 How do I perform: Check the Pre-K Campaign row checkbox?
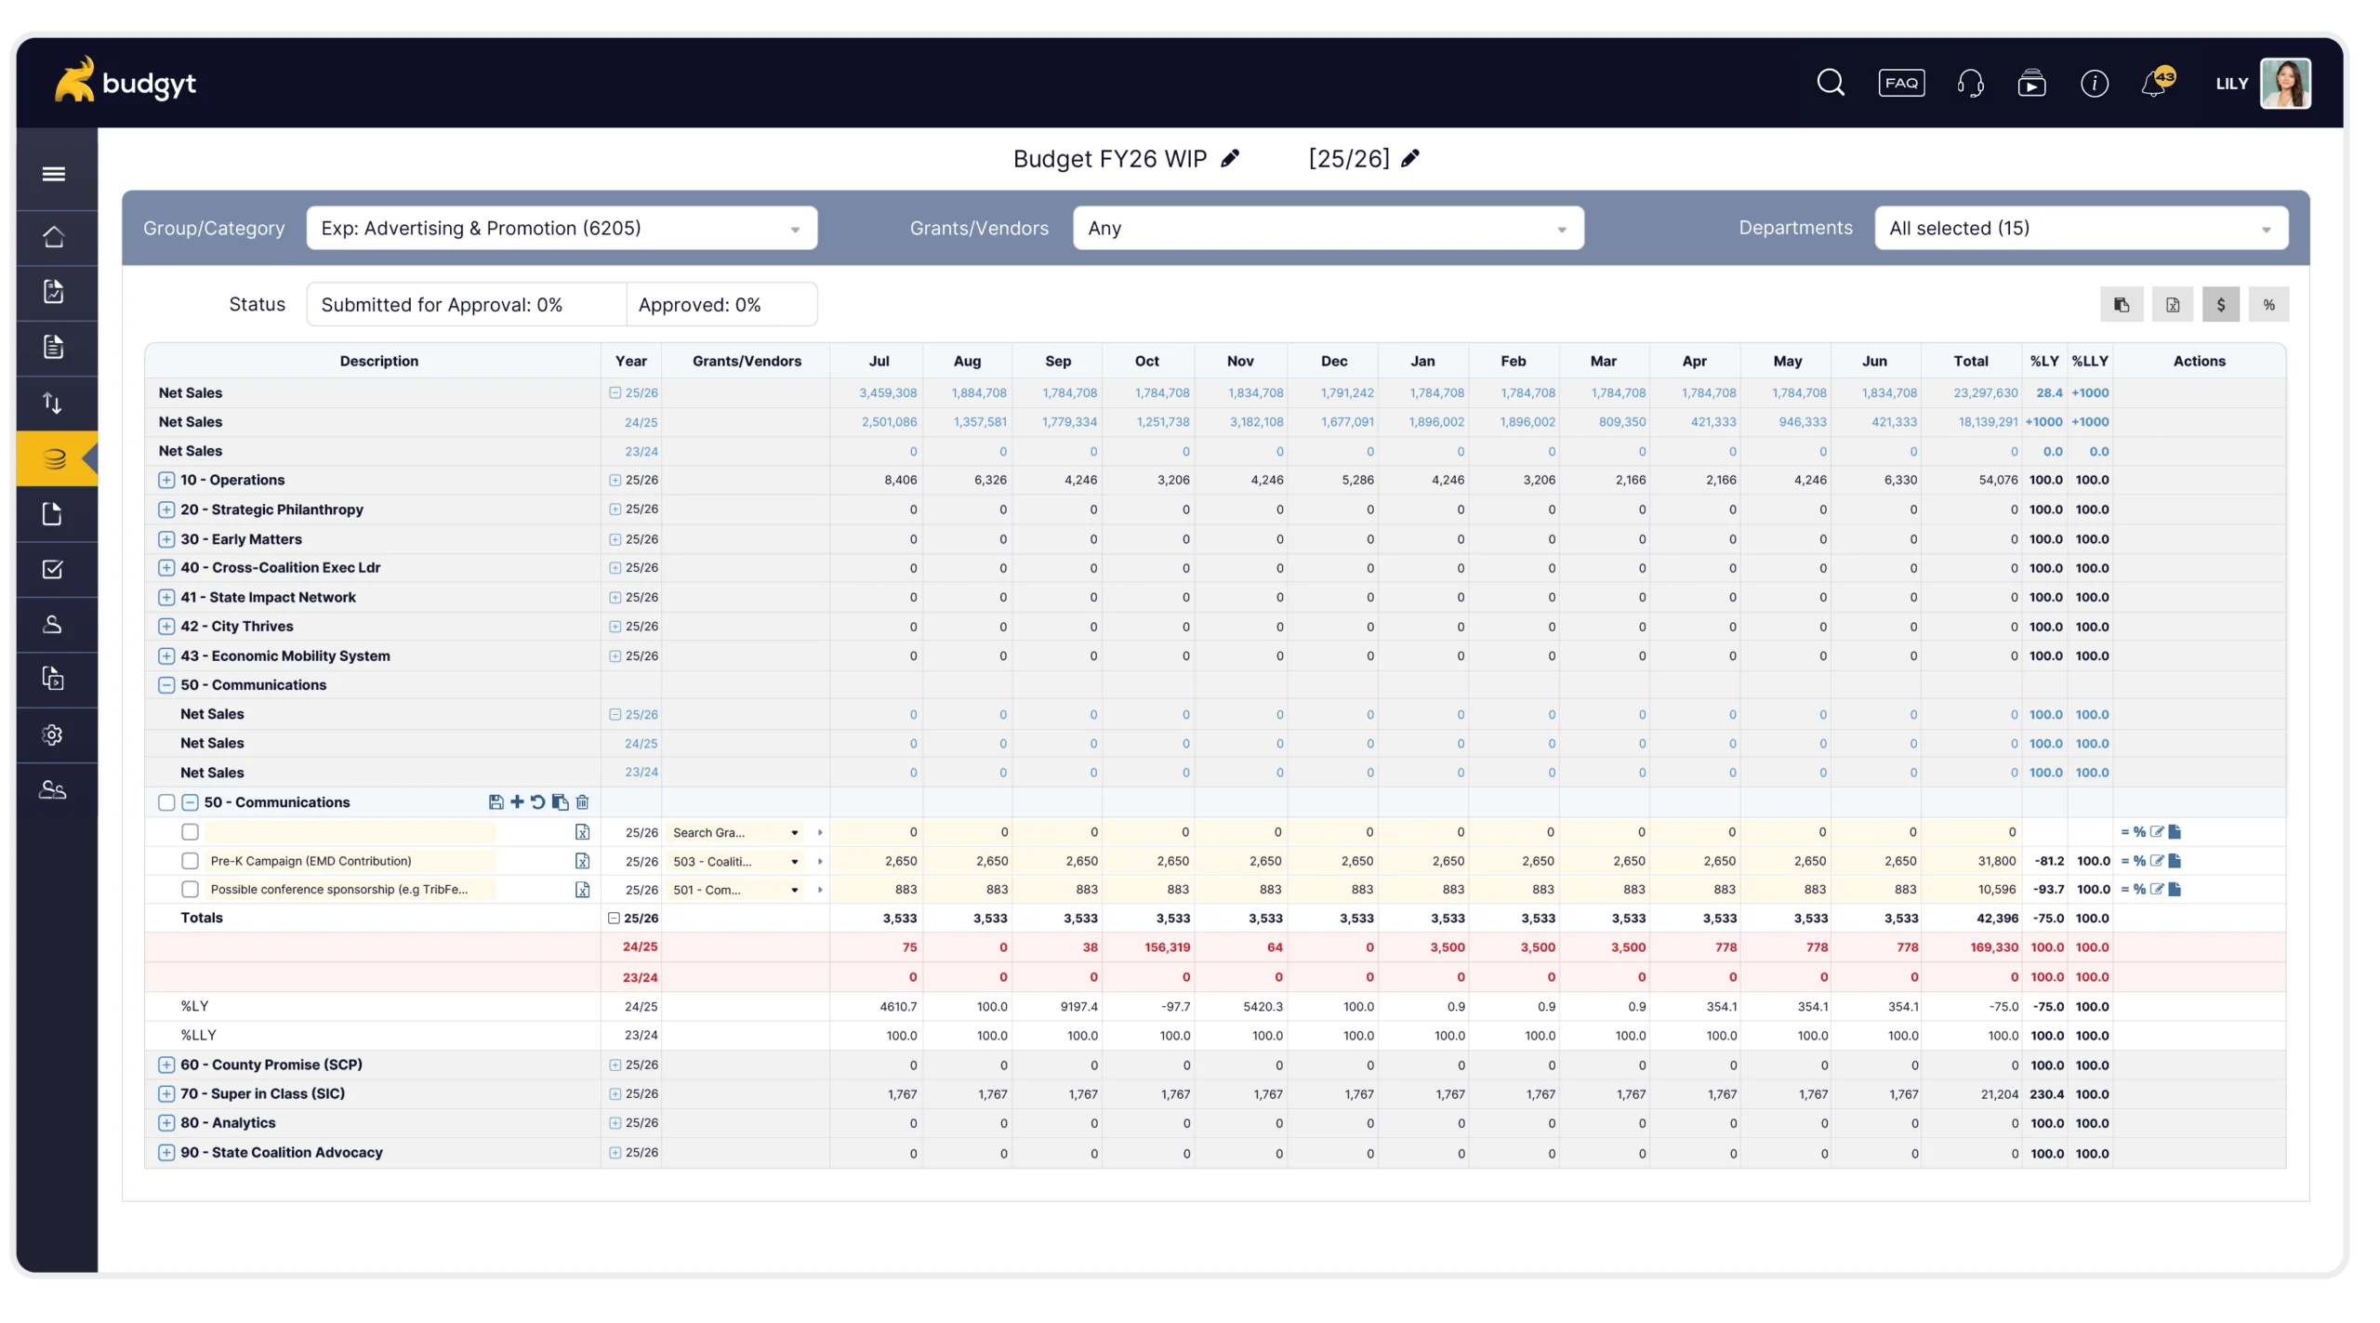[x=191, y=862]
